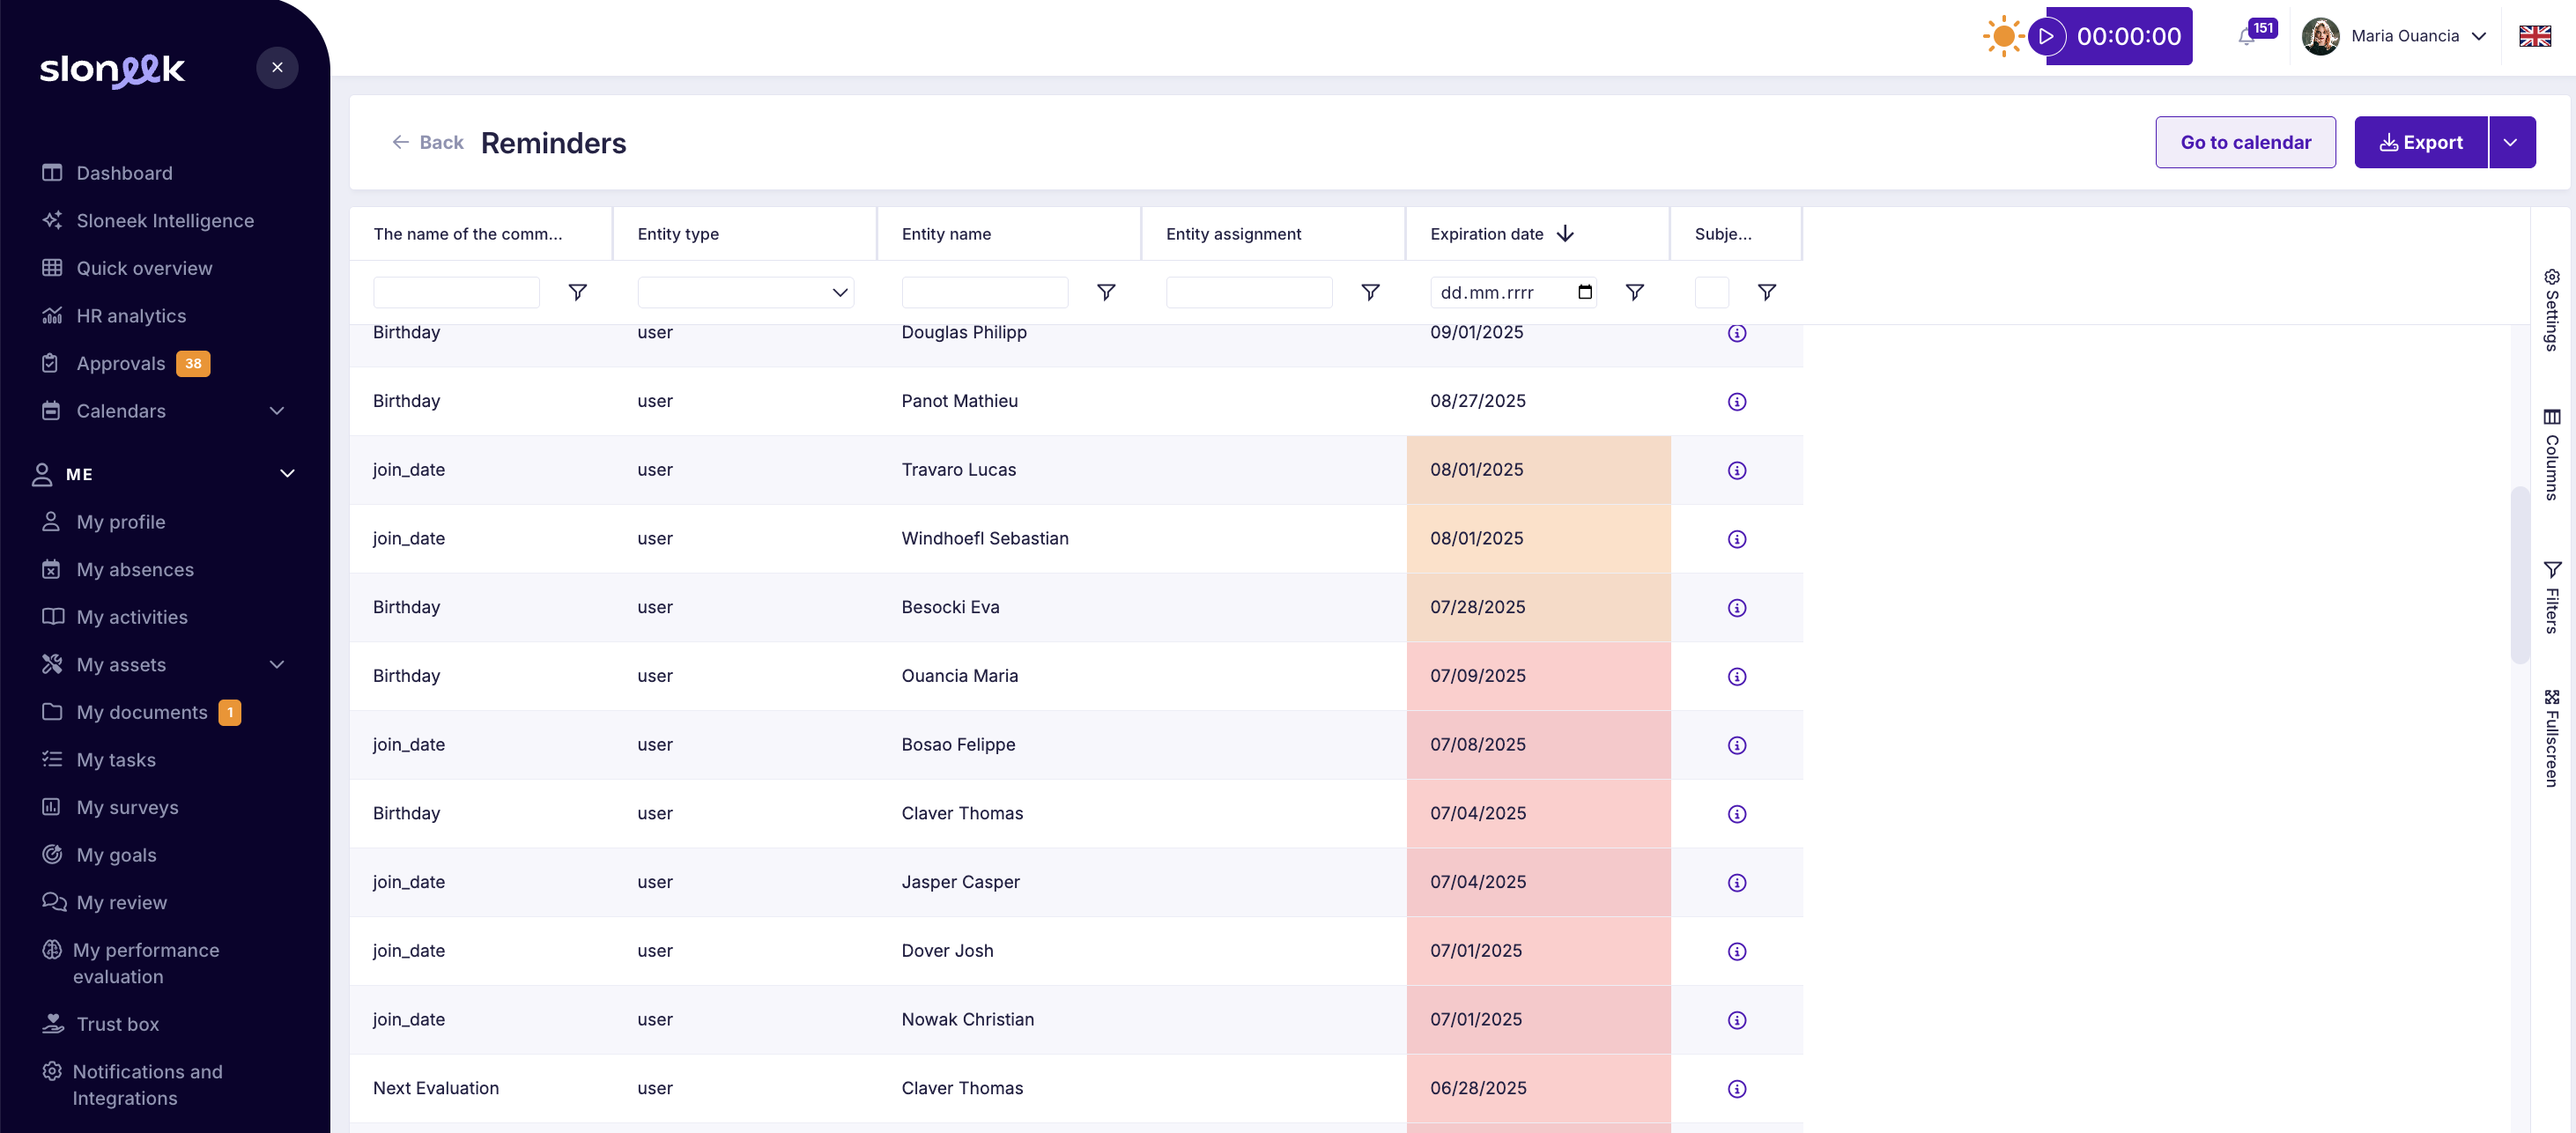
Task: Switch the table to Fullscreen
Action: pyautogui.click(x=2552, y=738)
